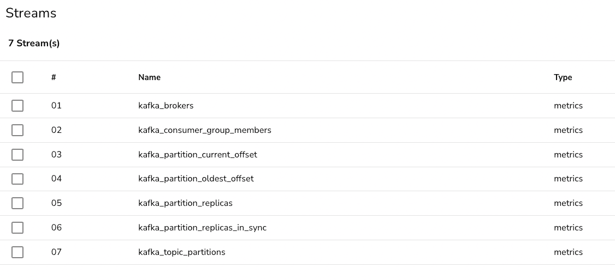Sort by the Type column header

[x=563, y=77]
